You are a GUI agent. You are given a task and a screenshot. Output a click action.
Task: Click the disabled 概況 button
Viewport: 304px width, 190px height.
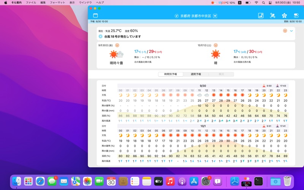click(221, 74)
